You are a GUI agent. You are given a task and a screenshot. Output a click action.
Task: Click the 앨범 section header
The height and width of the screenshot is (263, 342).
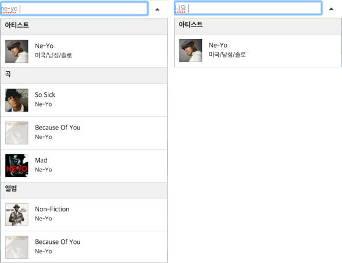point(84,190)
